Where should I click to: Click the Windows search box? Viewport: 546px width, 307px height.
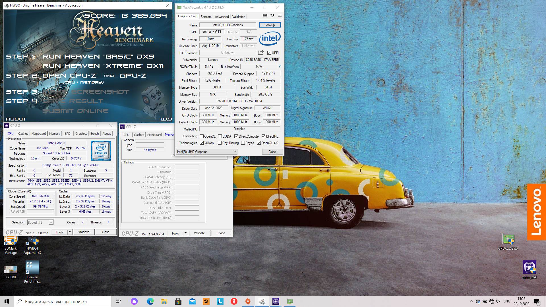[x=63, y=301]
